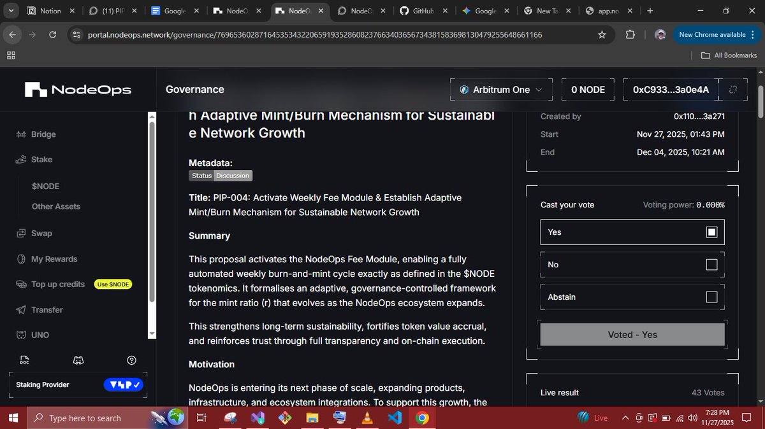Switch to the app.no browser tab
The width and height of the screenshot is (765, 429).
click(610, 11)
